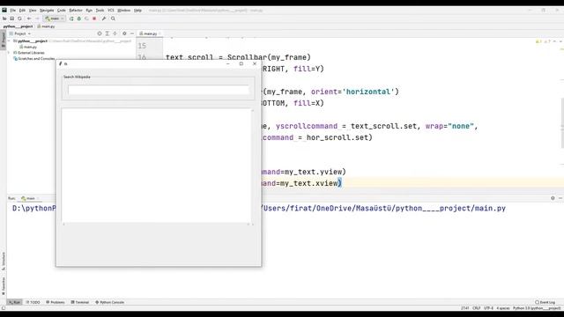Open settings via the wrench icon
The height and width of the screenshot is (317, 564).
tap(104, 18)
